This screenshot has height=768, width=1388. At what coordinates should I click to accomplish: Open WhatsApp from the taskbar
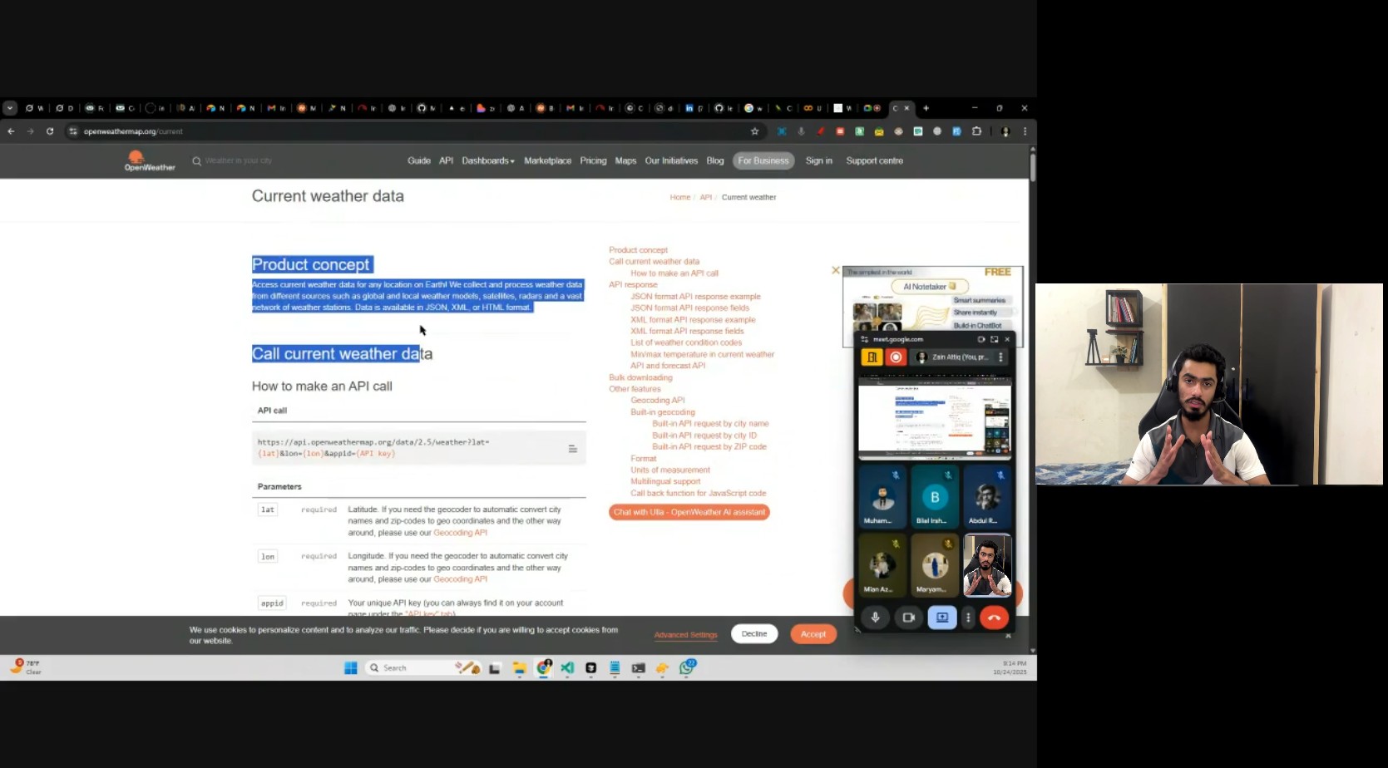point(687,667)
